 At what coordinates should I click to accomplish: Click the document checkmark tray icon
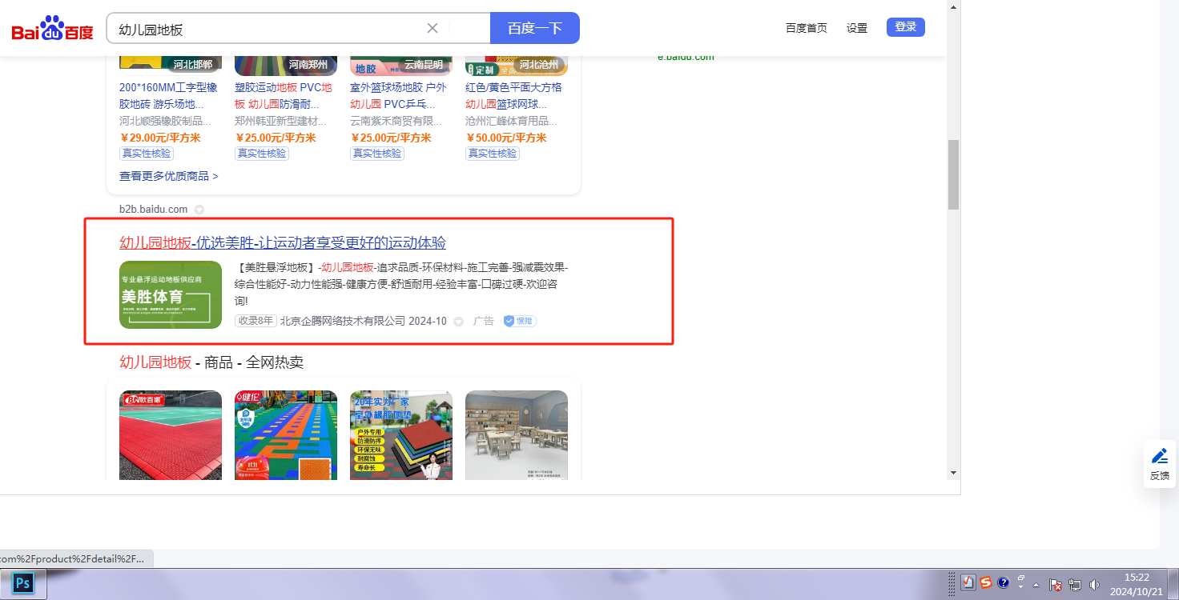coord(968,583)
